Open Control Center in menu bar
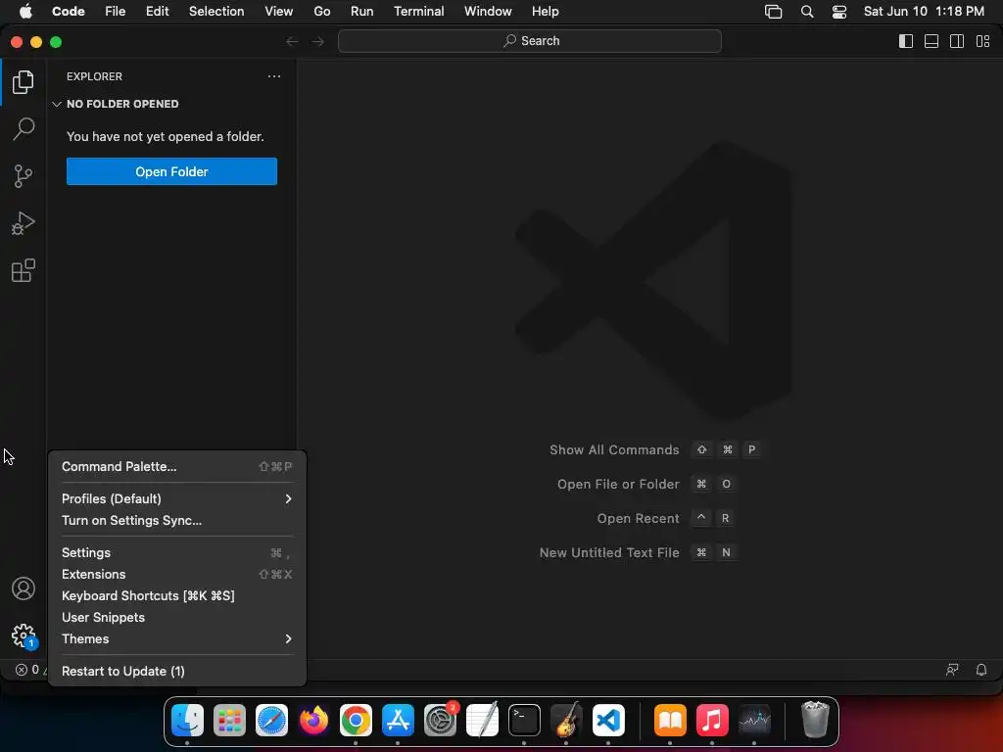Image resolution: width=1003 pixels, height=752 pixels. pos(839,12)
